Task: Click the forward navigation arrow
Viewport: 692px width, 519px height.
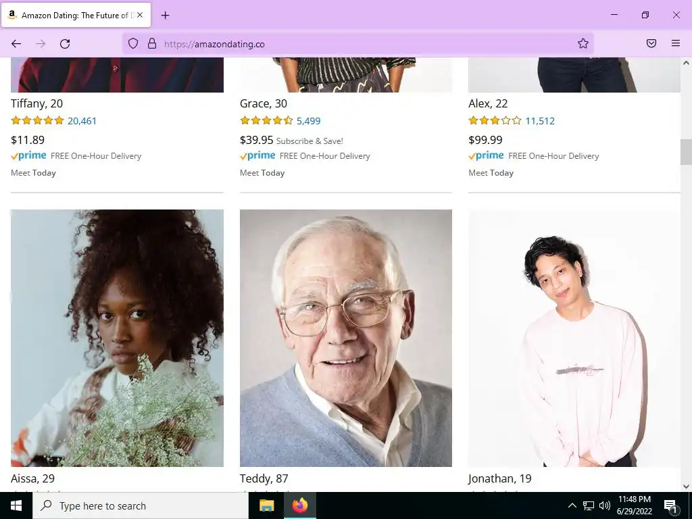Action: (x=41, y=44)
